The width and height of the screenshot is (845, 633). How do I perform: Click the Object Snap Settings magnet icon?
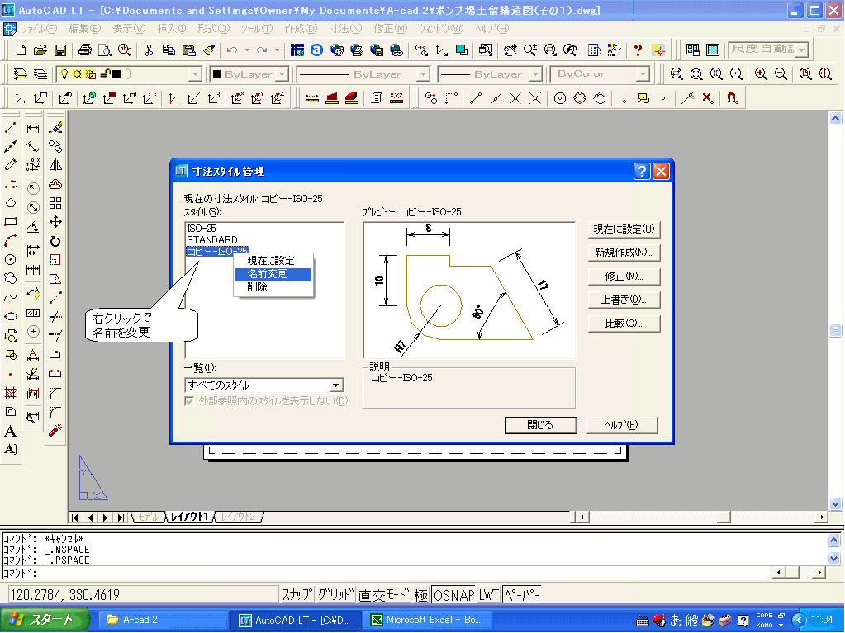(x=732, y=98)
